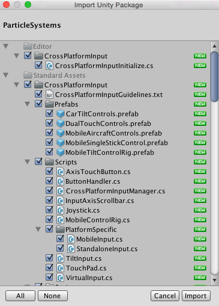
Task: Uncheck MobileAircraftControls.prefab checkbox
Action: pos(49,133)
